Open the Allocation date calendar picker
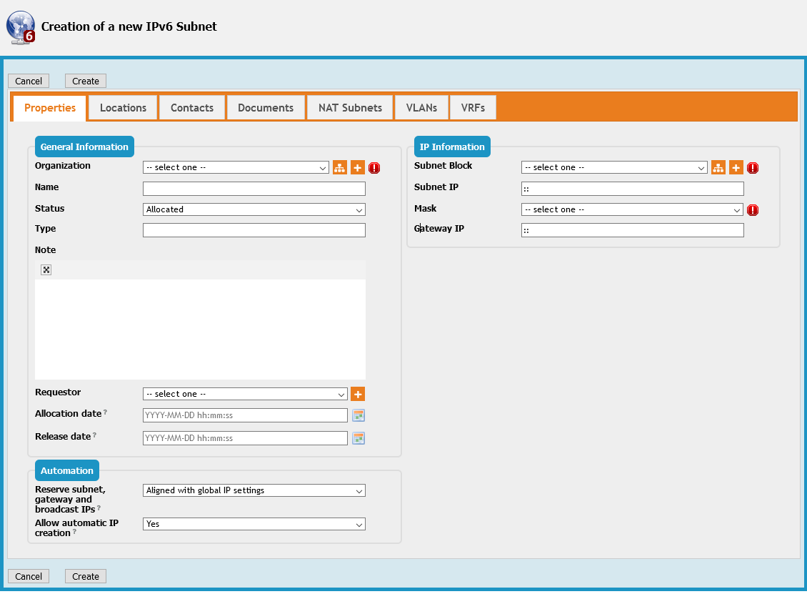Viewport: 807px width, 594px height. [358, 415]
